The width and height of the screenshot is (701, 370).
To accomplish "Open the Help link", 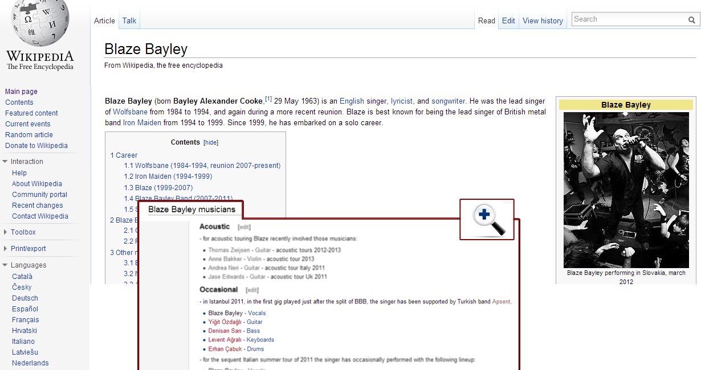I will [19, 173].
